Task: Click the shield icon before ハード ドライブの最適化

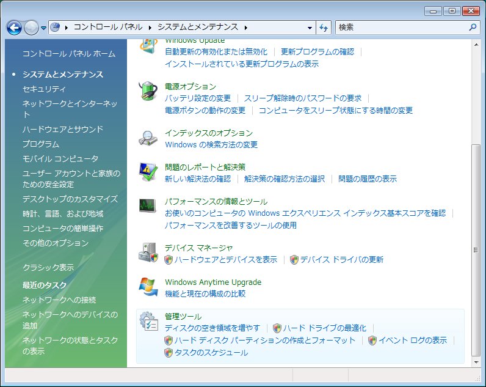Action: click(277, 328)
